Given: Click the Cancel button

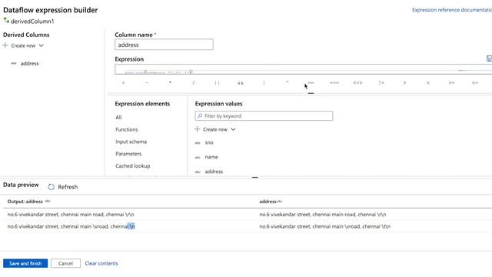Looking at the screenshot, I should click(65, 263).
